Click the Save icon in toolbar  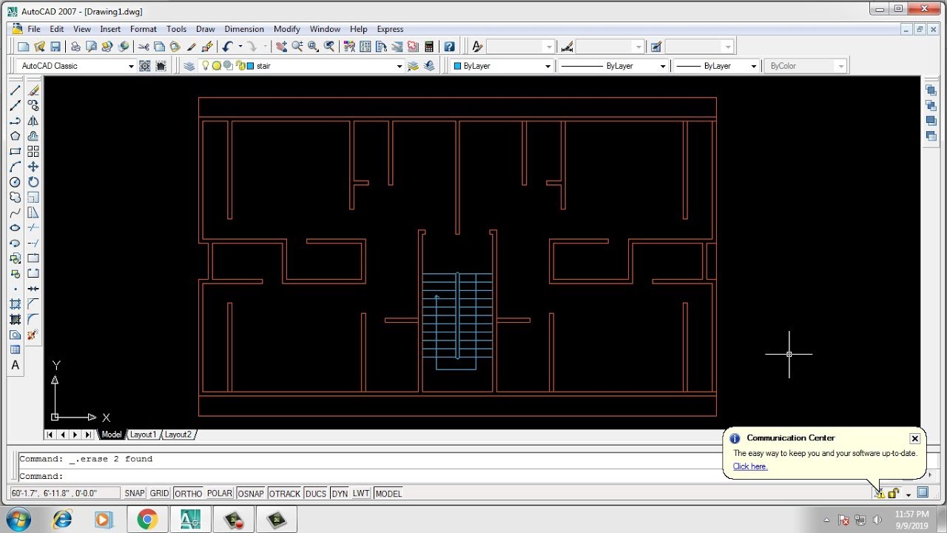tap(55, 47)
